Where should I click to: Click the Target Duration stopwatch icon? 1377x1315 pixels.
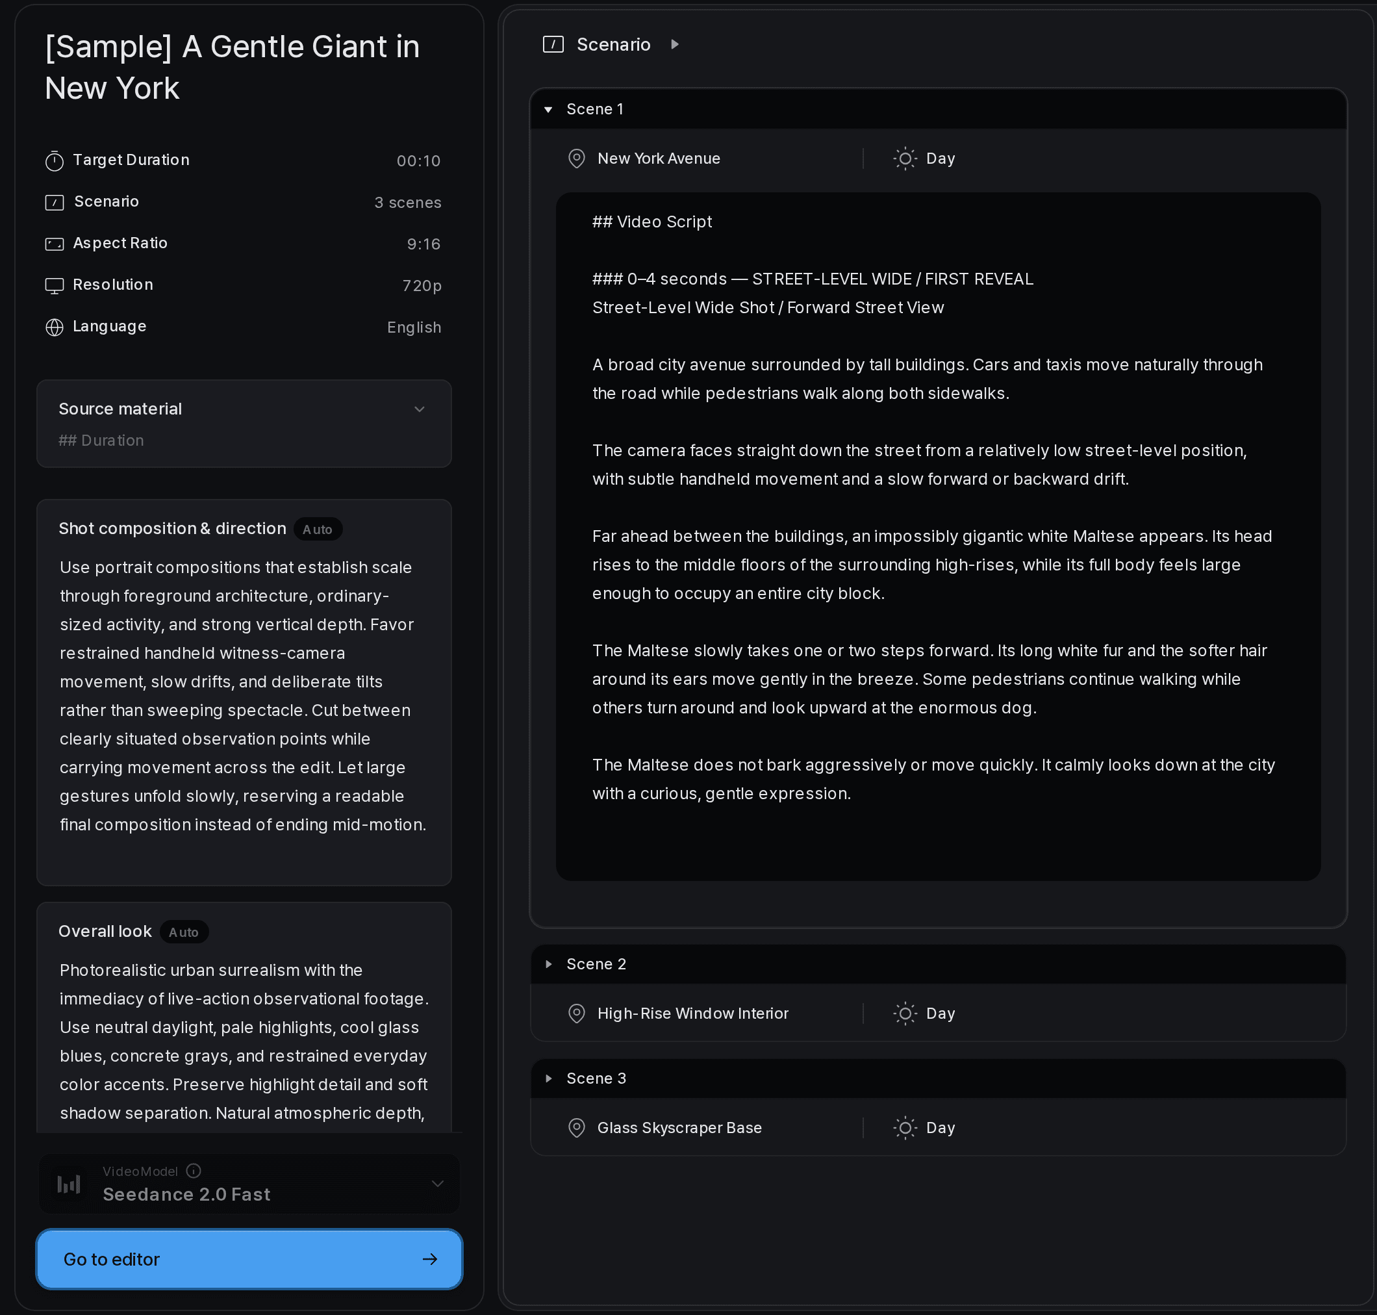[x=55, y=160]
